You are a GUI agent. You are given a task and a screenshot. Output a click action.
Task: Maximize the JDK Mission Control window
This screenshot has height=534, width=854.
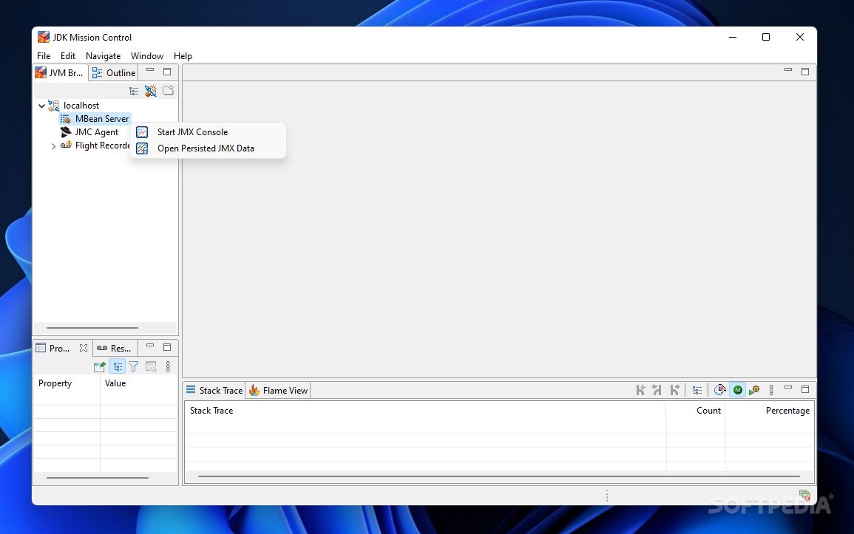click(x=766, y=37)
